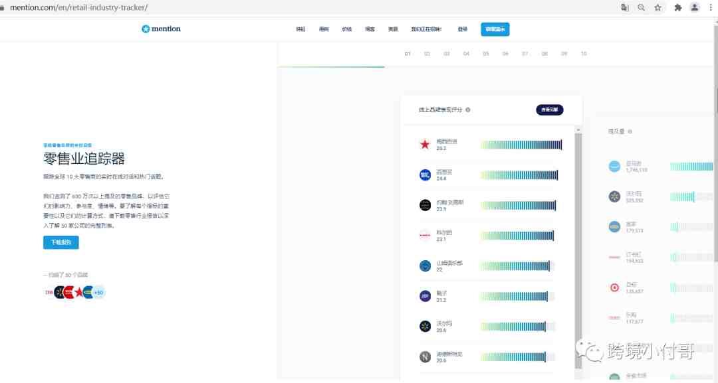Open the 用例 nav item
This screenshot has width=718, height=383.
tap(324, 29)
